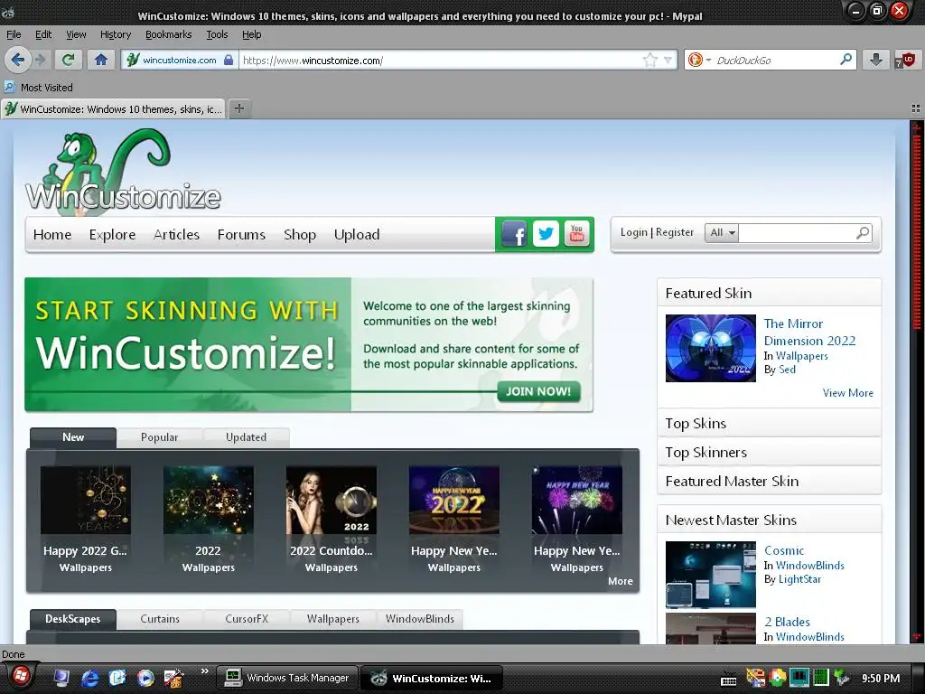Switch to Windows Task Manager taskbar button
Screen dimensions: 925x694
pos(286,678)
